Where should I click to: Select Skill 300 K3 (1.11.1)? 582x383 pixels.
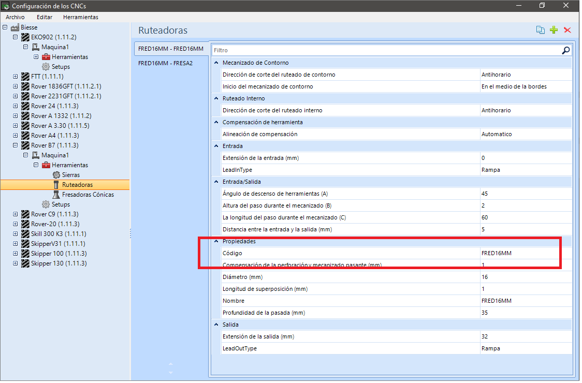coord(59,234)
